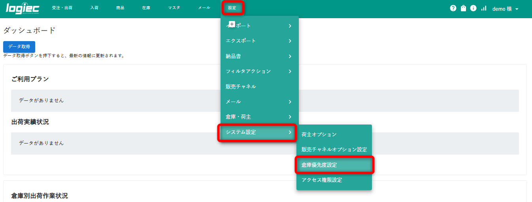532x202 pixels.
Task: Open the 在庫 navigation menu
Action: click(146, 8)
